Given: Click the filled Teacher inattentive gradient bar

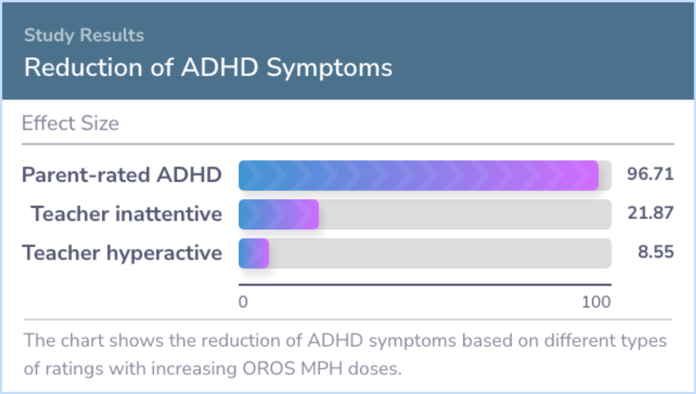Looking at the screenshot, I should 278,214.
